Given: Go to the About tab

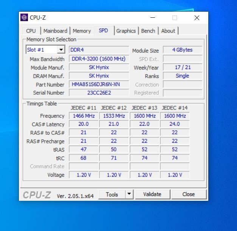Looking at the screenshot, I should coord(168,31).
